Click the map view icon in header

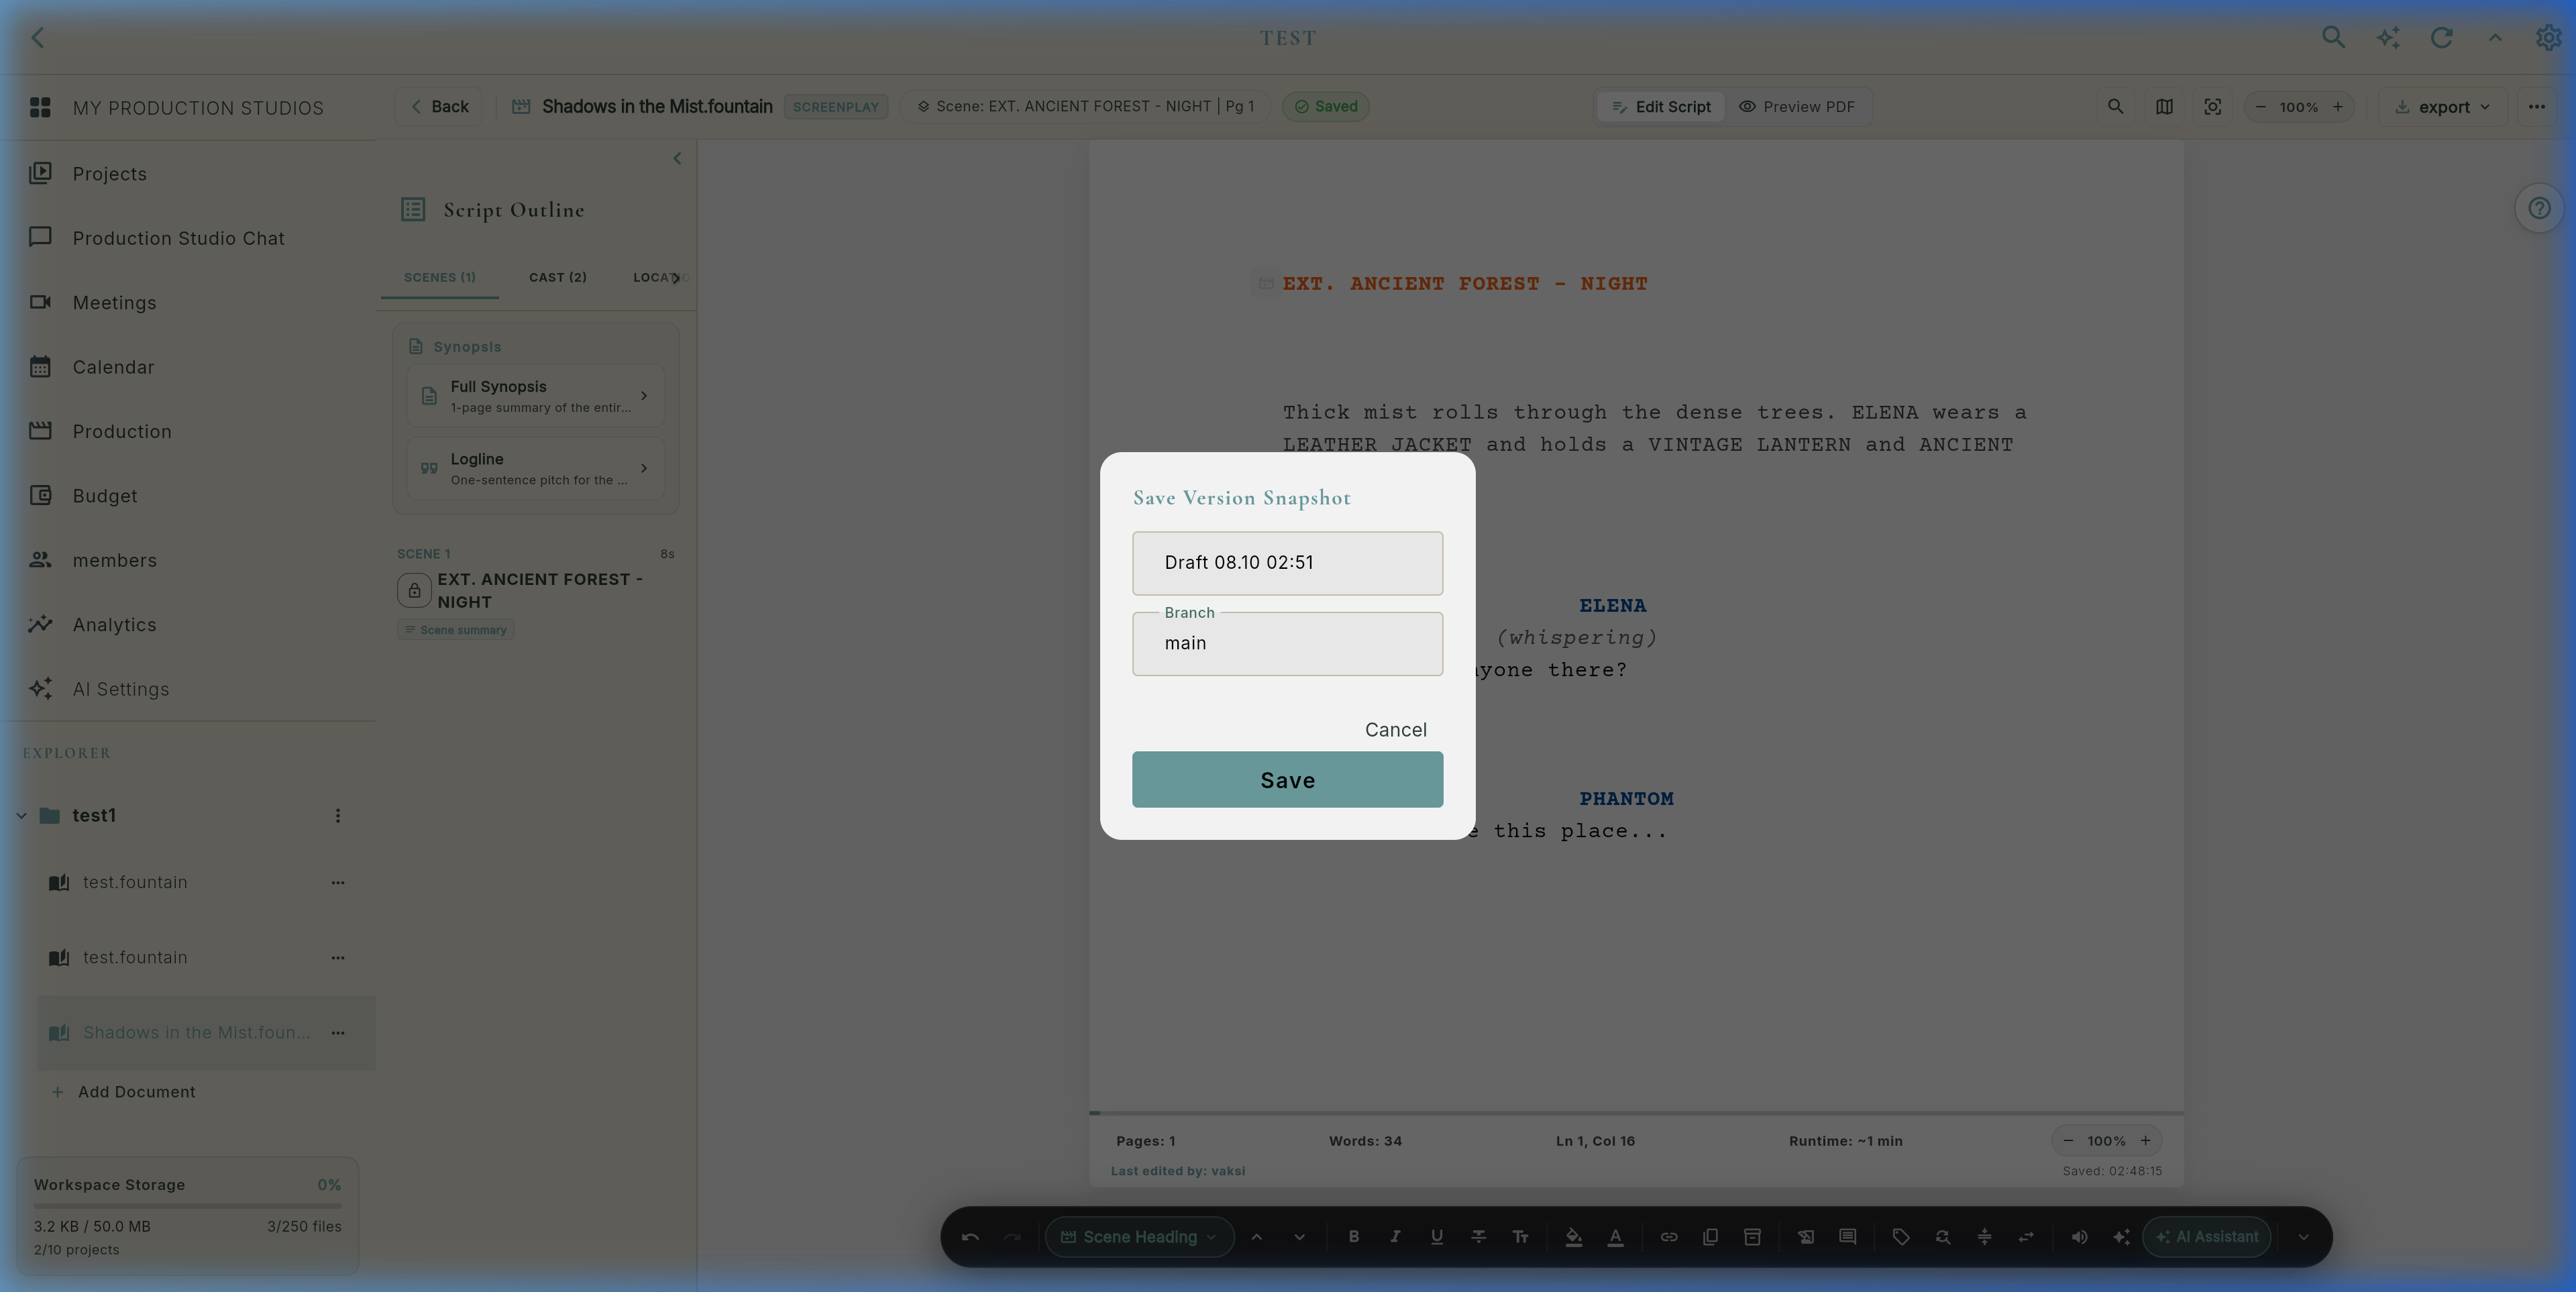2164,107
